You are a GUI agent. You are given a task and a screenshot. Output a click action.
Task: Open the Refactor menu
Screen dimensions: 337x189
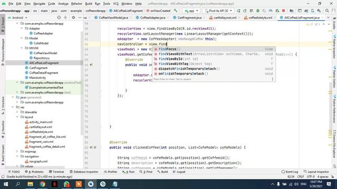[x=76, y=4]
